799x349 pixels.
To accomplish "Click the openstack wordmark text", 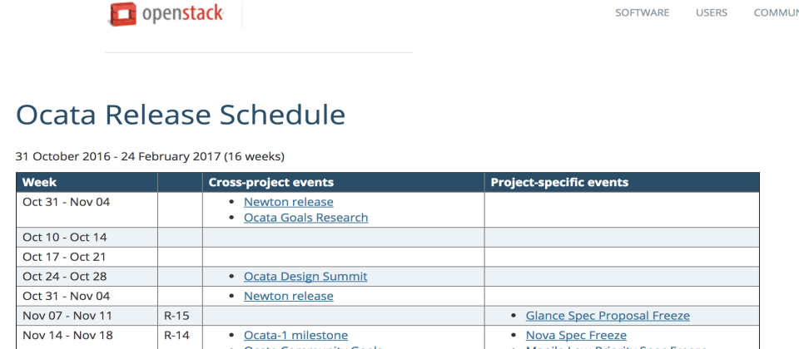I will (x=183, y=14).
